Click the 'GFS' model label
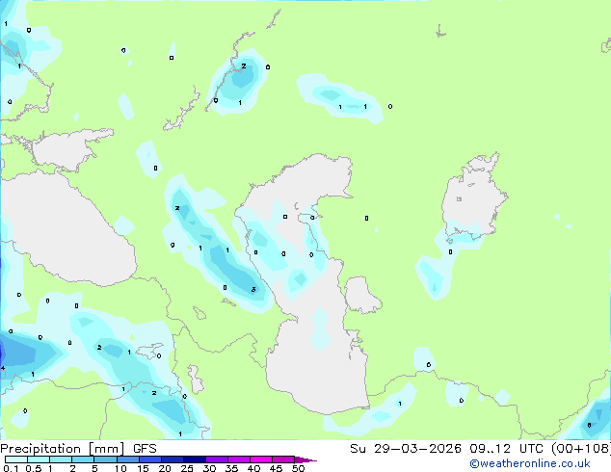Image resolution: width=611 pixels, height=472 pixels. coord(145,449)
